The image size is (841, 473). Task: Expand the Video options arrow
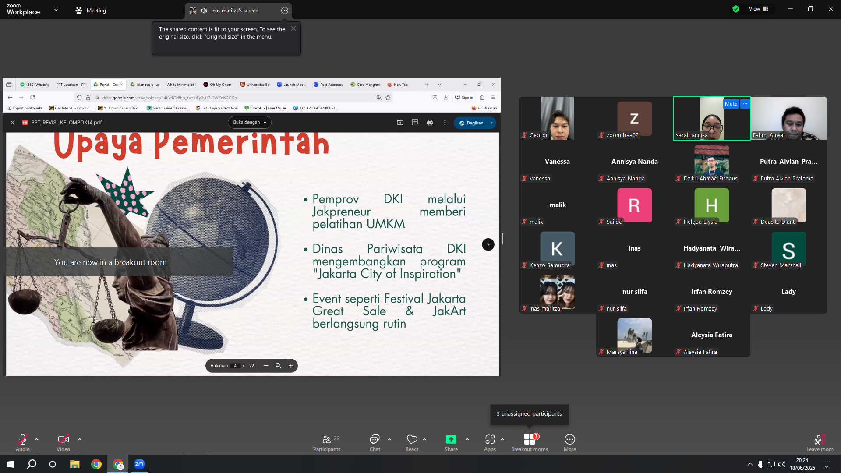pyautogui.click(x=80, y=439)
